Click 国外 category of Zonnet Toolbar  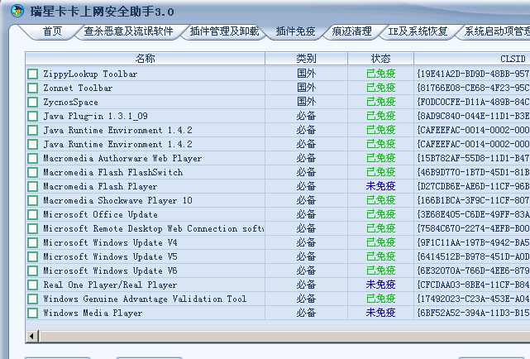pyautogui.click(x=306, y=88)
